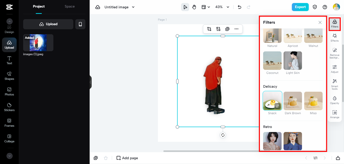Screen dimensions: 344x164
Task: Apply the Apricot filter
Action: tap(293, 35)
